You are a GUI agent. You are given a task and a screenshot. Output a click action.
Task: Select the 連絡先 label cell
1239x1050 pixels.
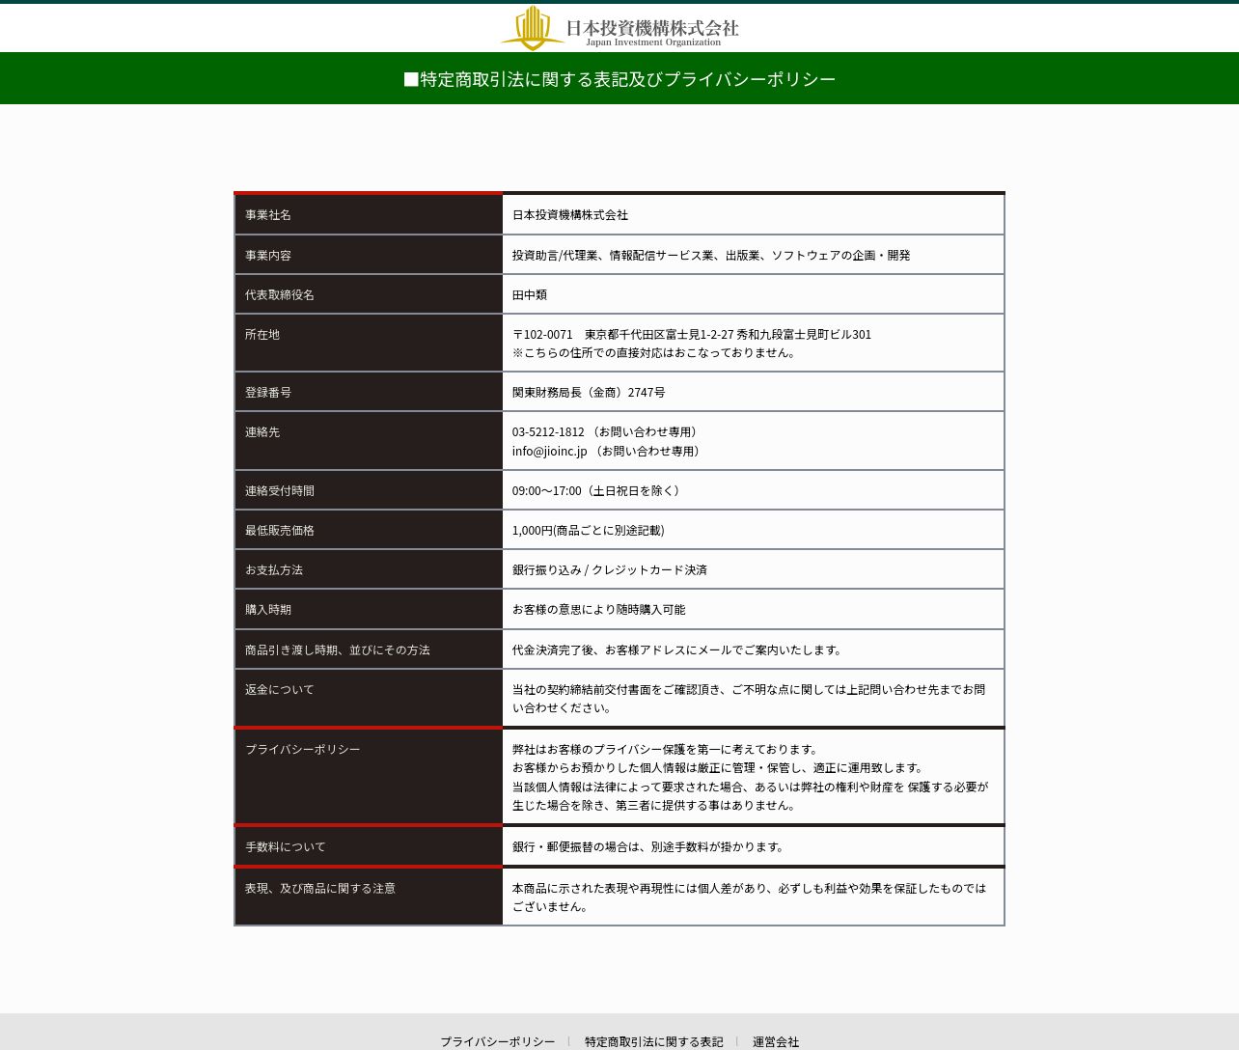369,440
